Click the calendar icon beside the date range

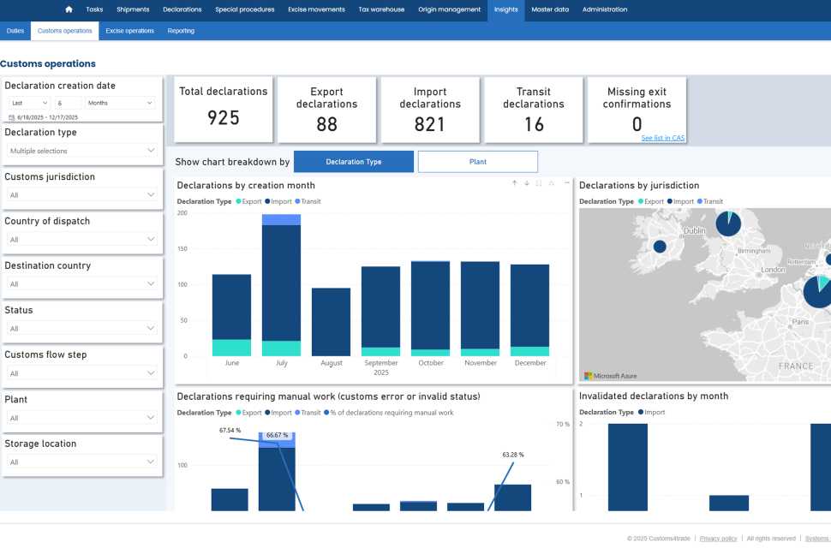(x=11, y=117)
